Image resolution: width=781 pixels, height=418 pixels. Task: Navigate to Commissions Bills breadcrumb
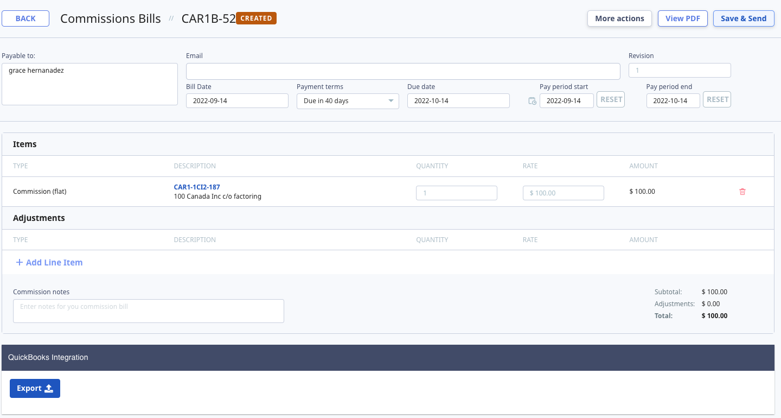click(x=110, y=18)
